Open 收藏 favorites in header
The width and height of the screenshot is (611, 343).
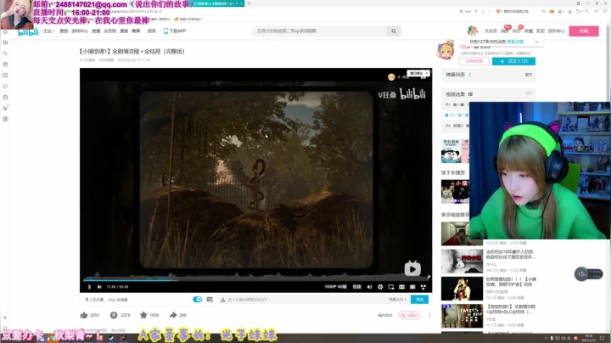pyautogui.click(x=529, y=31)
